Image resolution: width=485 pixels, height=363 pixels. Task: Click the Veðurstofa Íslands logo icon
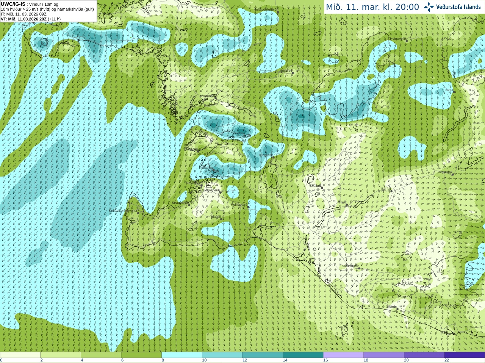pos(429,7)
